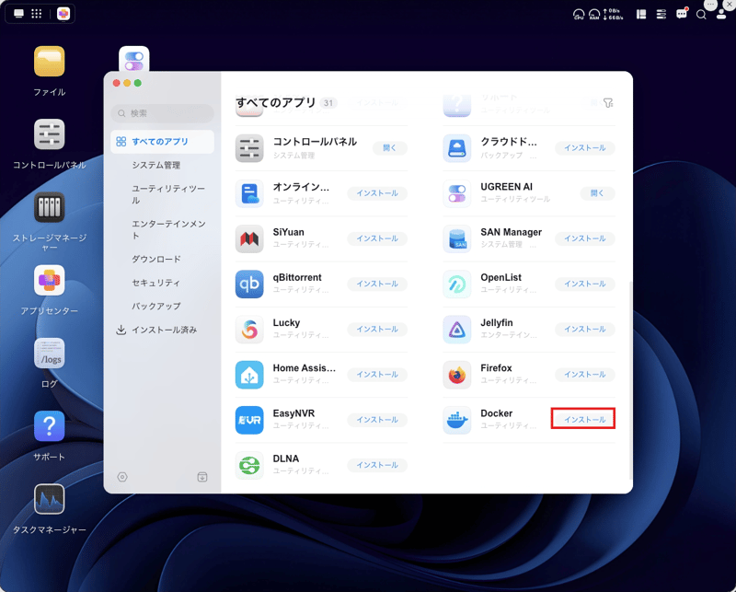Open the ファイル desktop icon
Image resolution: width=736 pixels, height=592 pixels.
tap(49, 61)
